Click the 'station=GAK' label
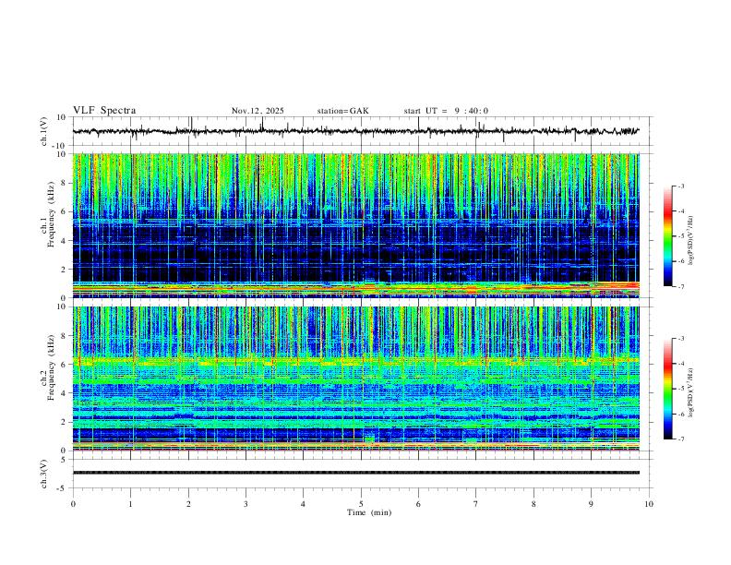The image size is (731, 565). pos(342,111)
